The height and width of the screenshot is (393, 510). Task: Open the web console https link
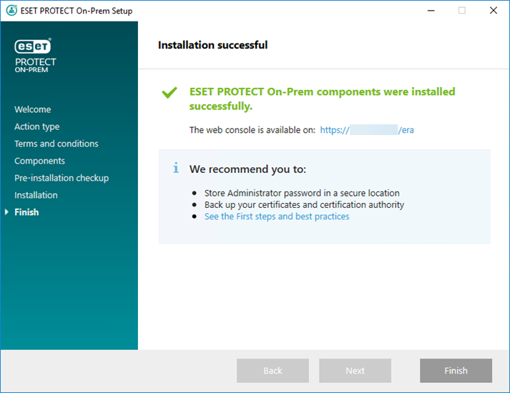click(x=367, y=130)
